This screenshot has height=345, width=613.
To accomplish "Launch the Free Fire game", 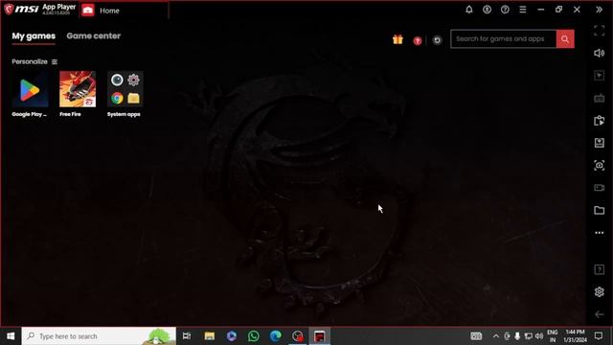I will point(78,89).
